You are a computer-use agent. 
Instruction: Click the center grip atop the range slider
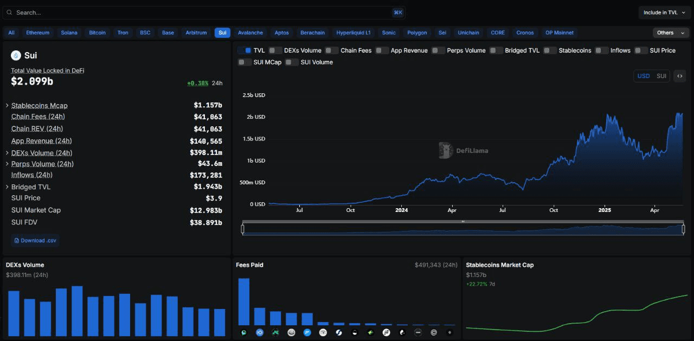463,221
